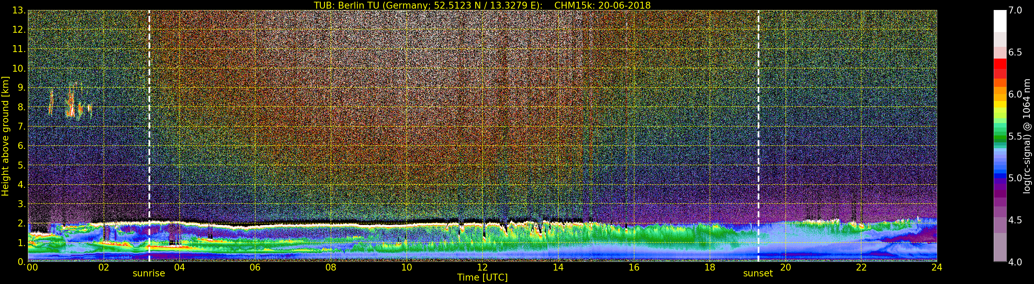Click the blue colorbar segment at 5.0
This screenshot has width=1034, height=284.
[x=1000, y=176]
